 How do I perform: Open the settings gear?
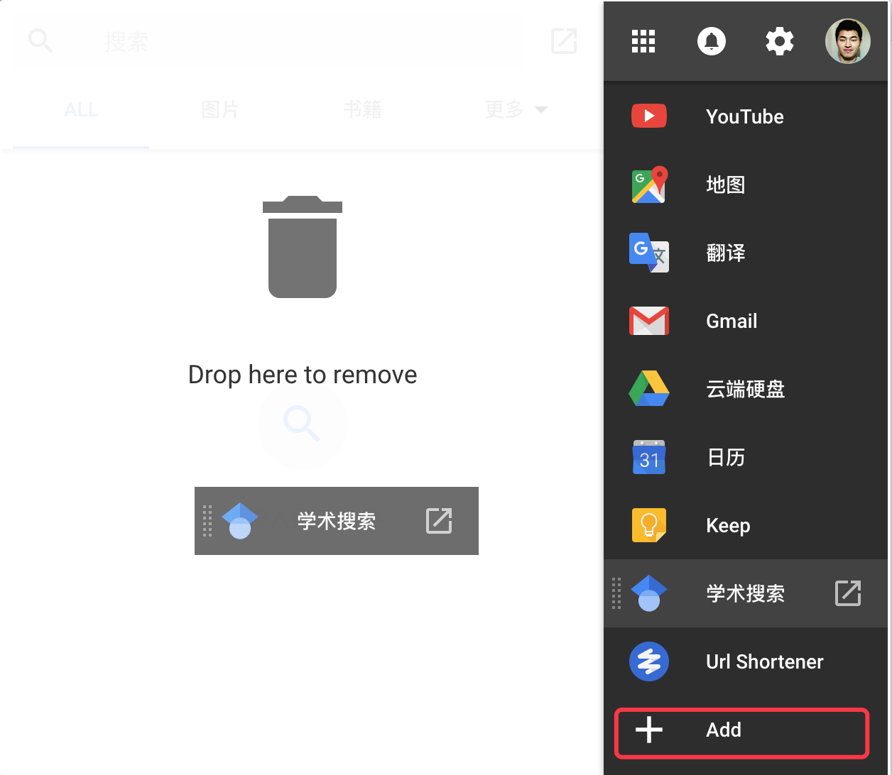[780, 41]
